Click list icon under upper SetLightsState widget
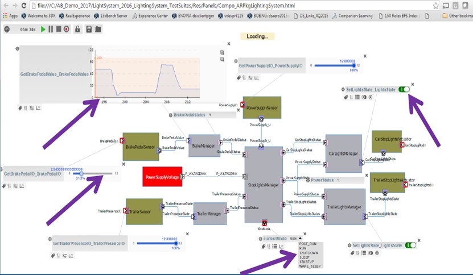Viewport: 473px width, 275px height. click(357, 97)
